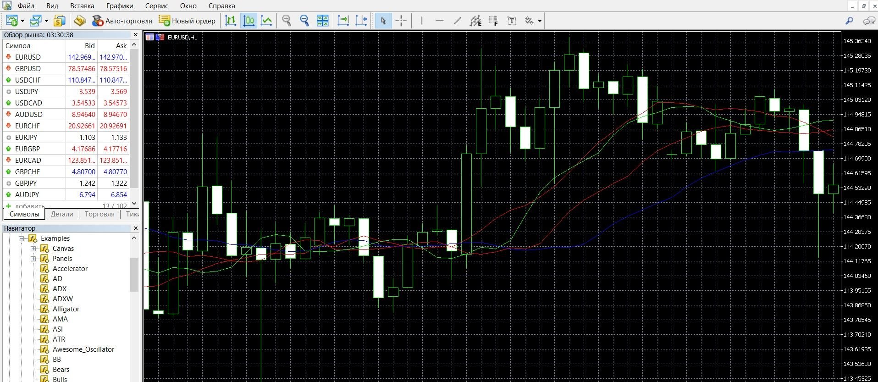
Task: Select the USDJPY symbol row
Action: 66,91
